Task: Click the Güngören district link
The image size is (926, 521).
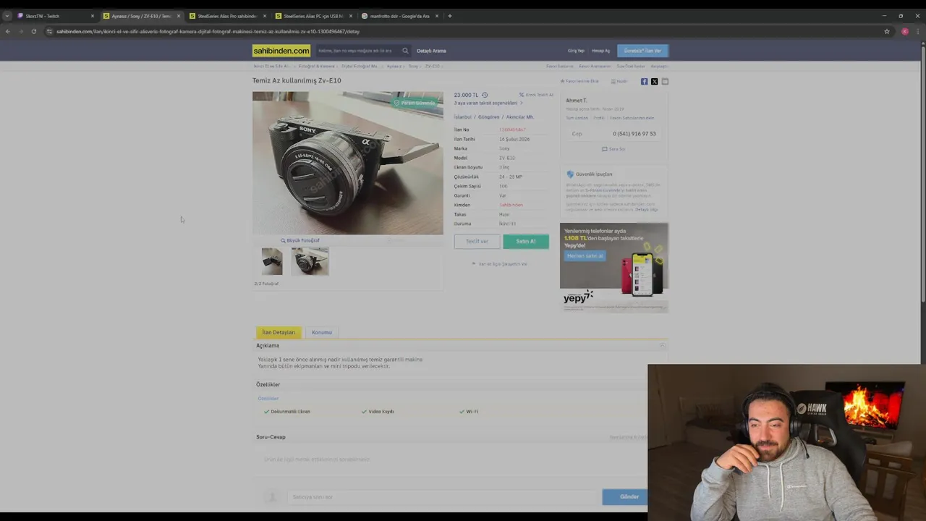Action: point(488,117)
